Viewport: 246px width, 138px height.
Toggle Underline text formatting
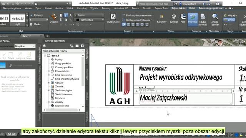pos(61,20)
